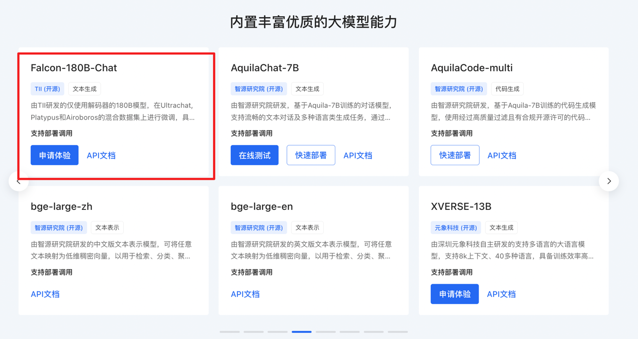
Task: Open API文档 for XVERSE-13B
Action: pos(501,294)
